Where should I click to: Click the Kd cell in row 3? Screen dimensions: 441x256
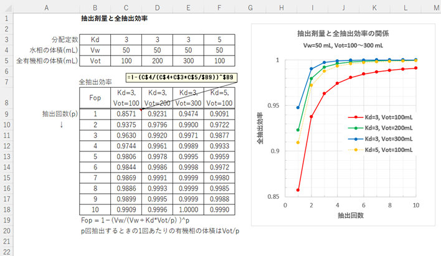[x=95, y=40]
